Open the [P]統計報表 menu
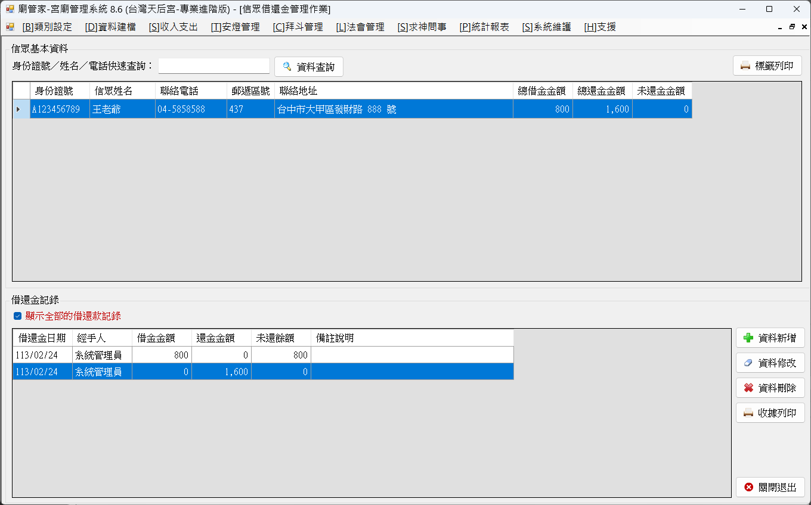The height and width of the screenshot is (505, 811). coord(484,27)
